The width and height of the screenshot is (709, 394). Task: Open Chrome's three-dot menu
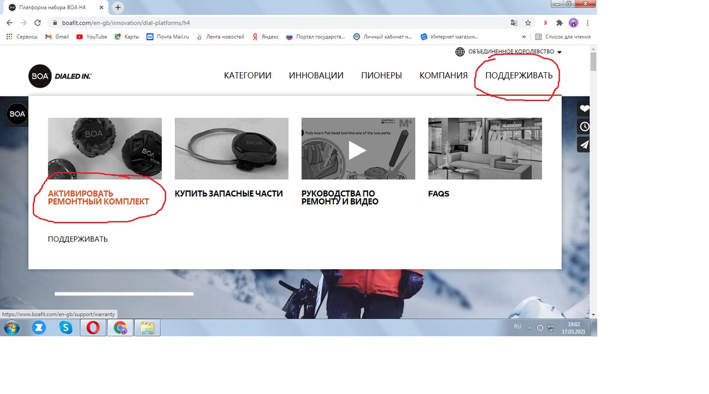588,22
